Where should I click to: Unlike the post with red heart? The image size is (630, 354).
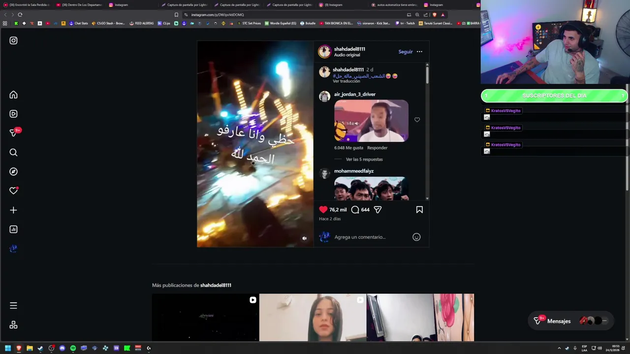(323, 209)
